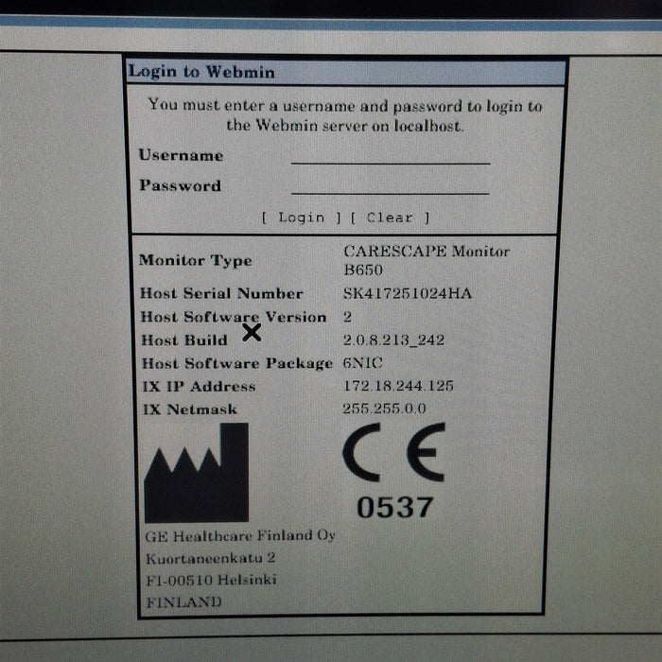662x662 pixels.
Task: Click the Host Serial Number label
Action: pos(222,293)
